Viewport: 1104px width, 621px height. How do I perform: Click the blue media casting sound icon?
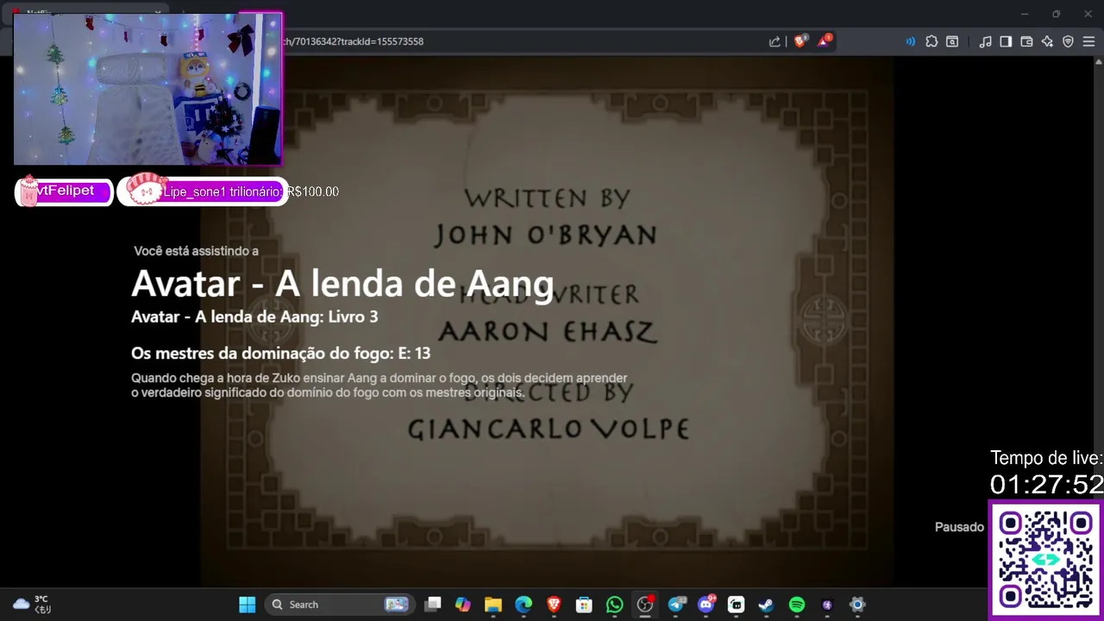coord(910,41)
